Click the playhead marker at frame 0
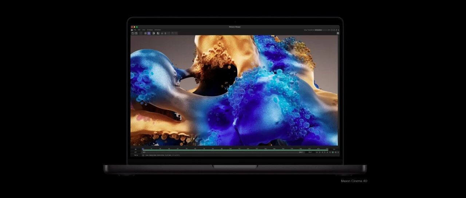Viewport: 466px width, 198px height. coord(143,148)
